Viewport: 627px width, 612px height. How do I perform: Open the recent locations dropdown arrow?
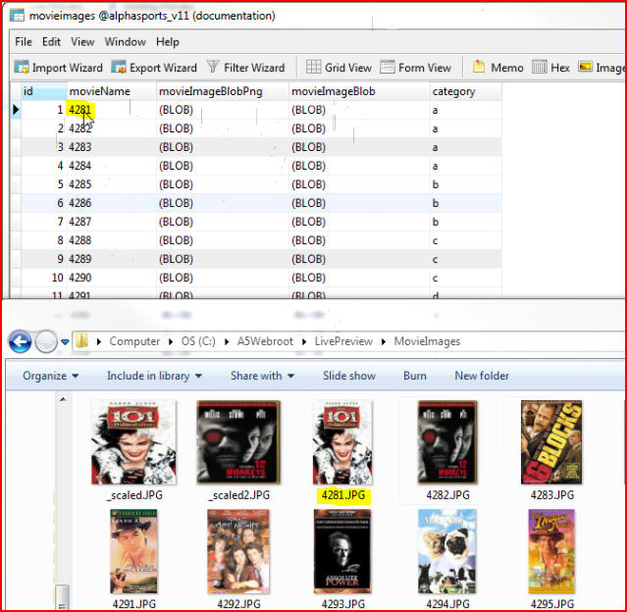tap(65, 342)
